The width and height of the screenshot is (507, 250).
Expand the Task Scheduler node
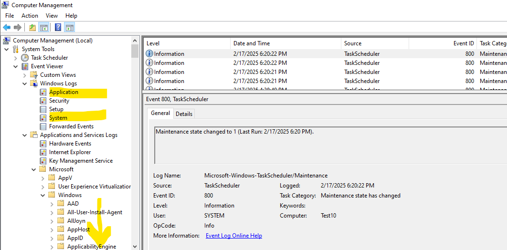click(16, 58)
